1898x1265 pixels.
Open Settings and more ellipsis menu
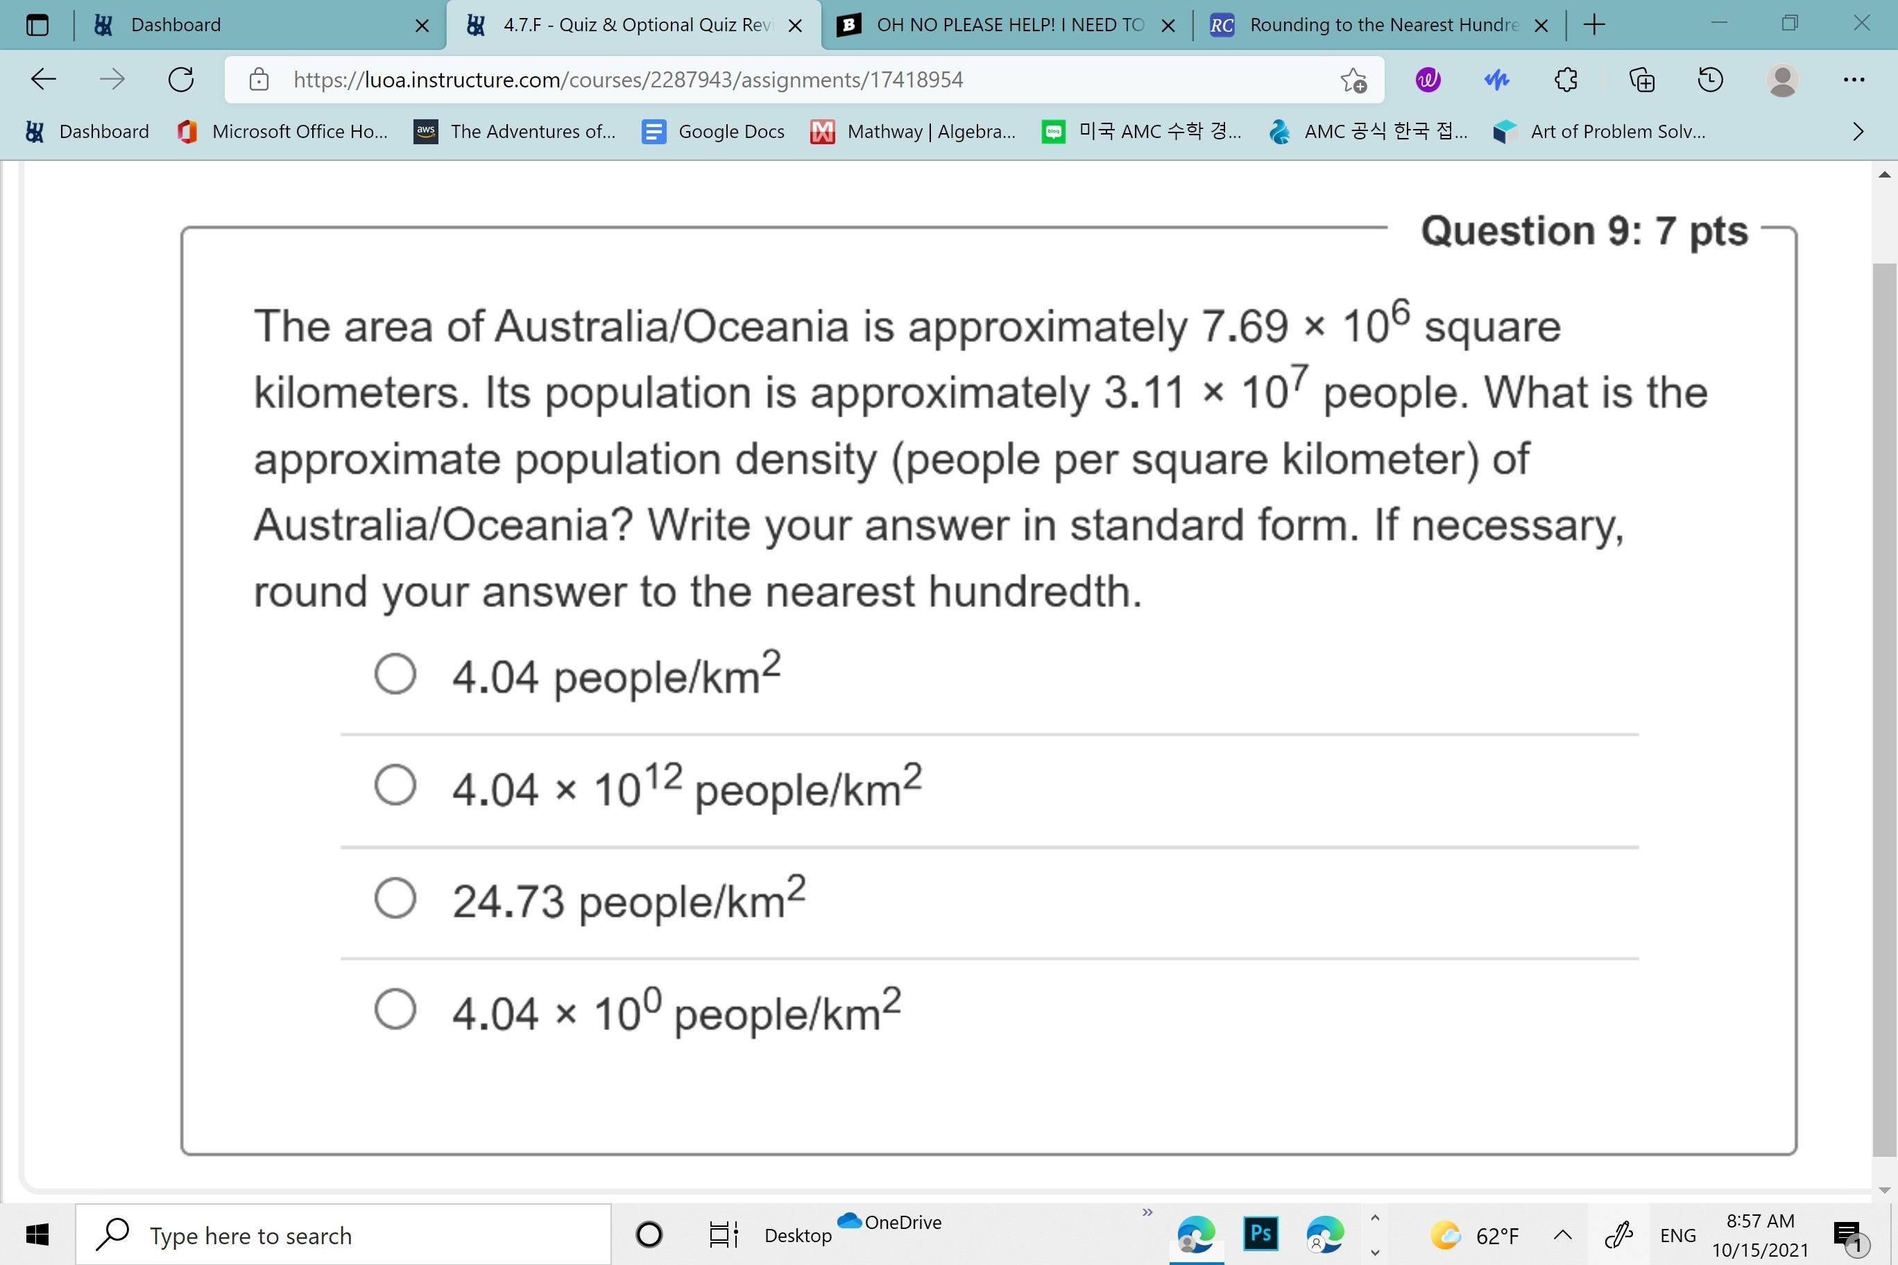pos(1854,79)
